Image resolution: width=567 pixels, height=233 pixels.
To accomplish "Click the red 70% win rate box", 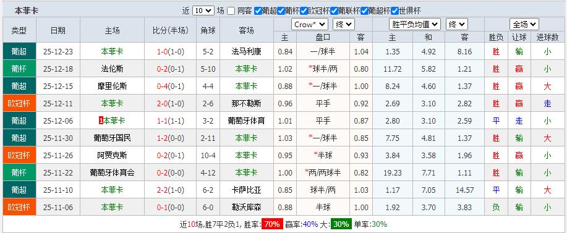I will [272, 224].
